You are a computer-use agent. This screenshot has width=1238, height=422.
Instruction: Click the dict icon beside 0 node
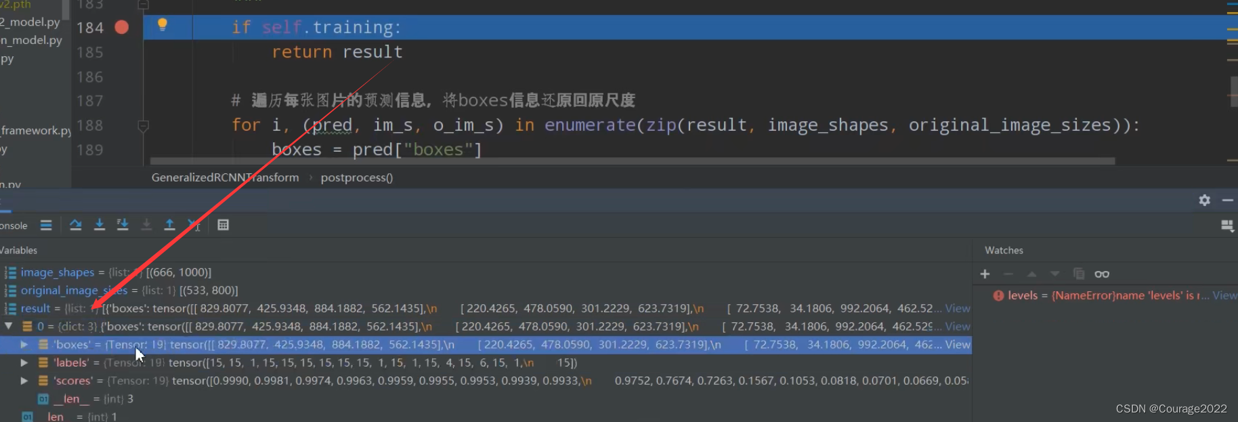pos(28,326)
